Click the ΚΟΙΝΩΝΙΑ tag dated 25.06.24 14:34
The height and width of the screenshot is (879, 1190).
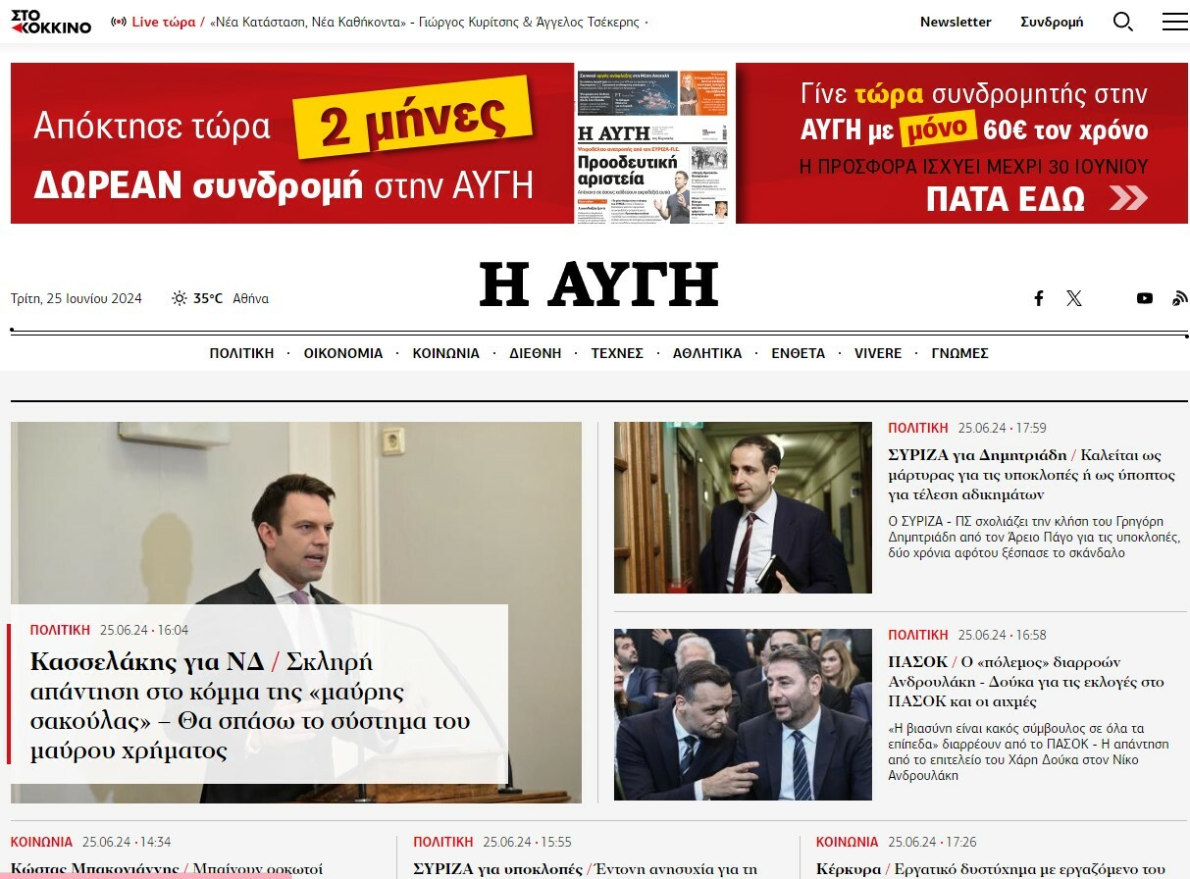(x=42, y=842)
